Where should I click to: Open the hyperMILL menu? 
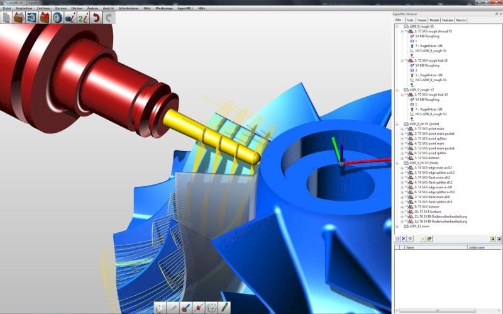pyautogui.click(x=185, y=8)
